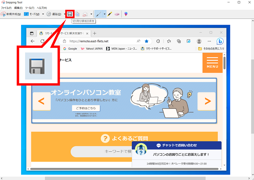Open the ファイル(F) menu

point(6,8)
